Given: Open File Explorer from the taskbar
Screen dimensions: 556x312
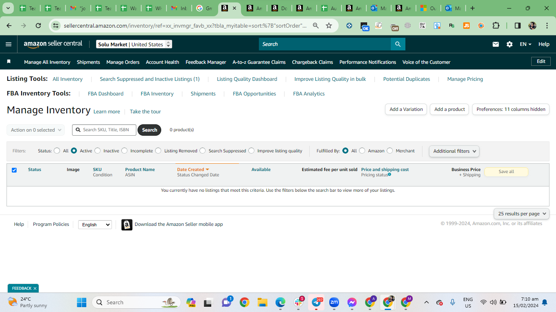Looking at the screenshot, I should click(x=262, y=302).
